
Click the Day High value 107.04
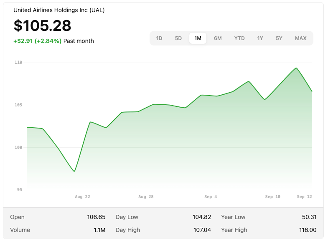202,230
